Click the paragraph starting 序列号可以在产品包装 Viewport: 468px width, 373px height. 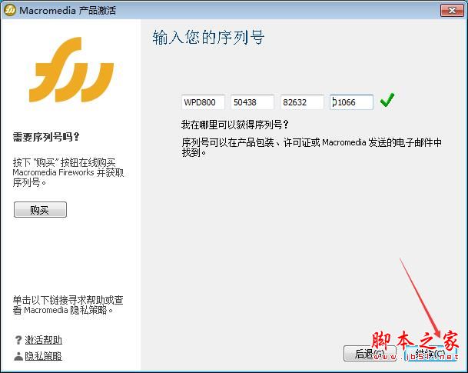(311, 147)
